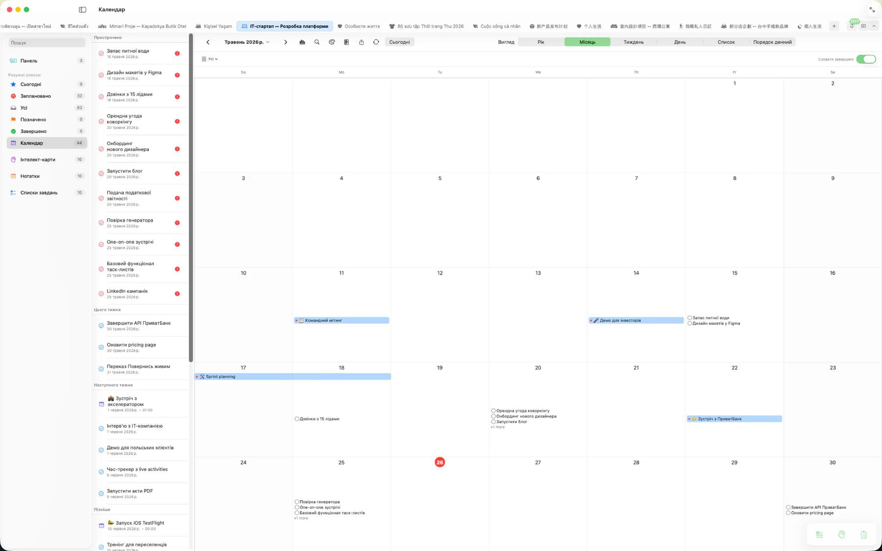Image resolution: width=882 pixels, height=551 pixels.
Task: Open calendar search magnifier icon
Action: point(317,42)
